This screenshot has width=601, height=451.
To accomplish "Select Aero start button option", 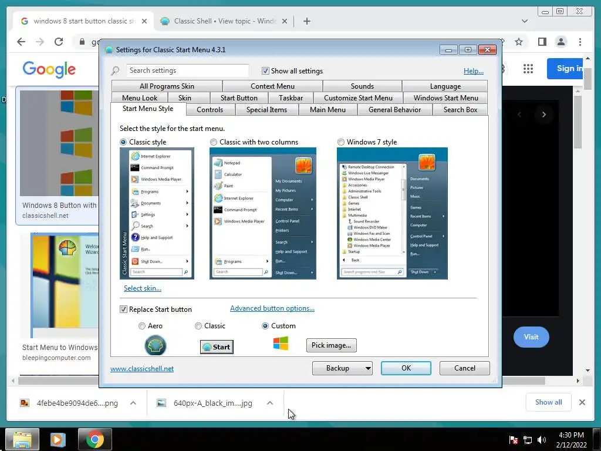I will coord(142,325).
